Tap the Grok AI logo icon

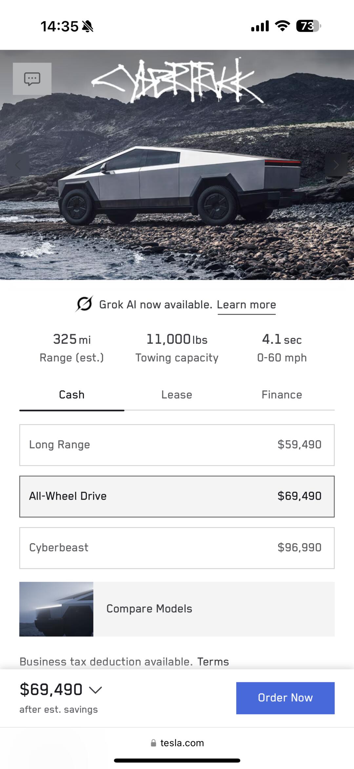84,304
